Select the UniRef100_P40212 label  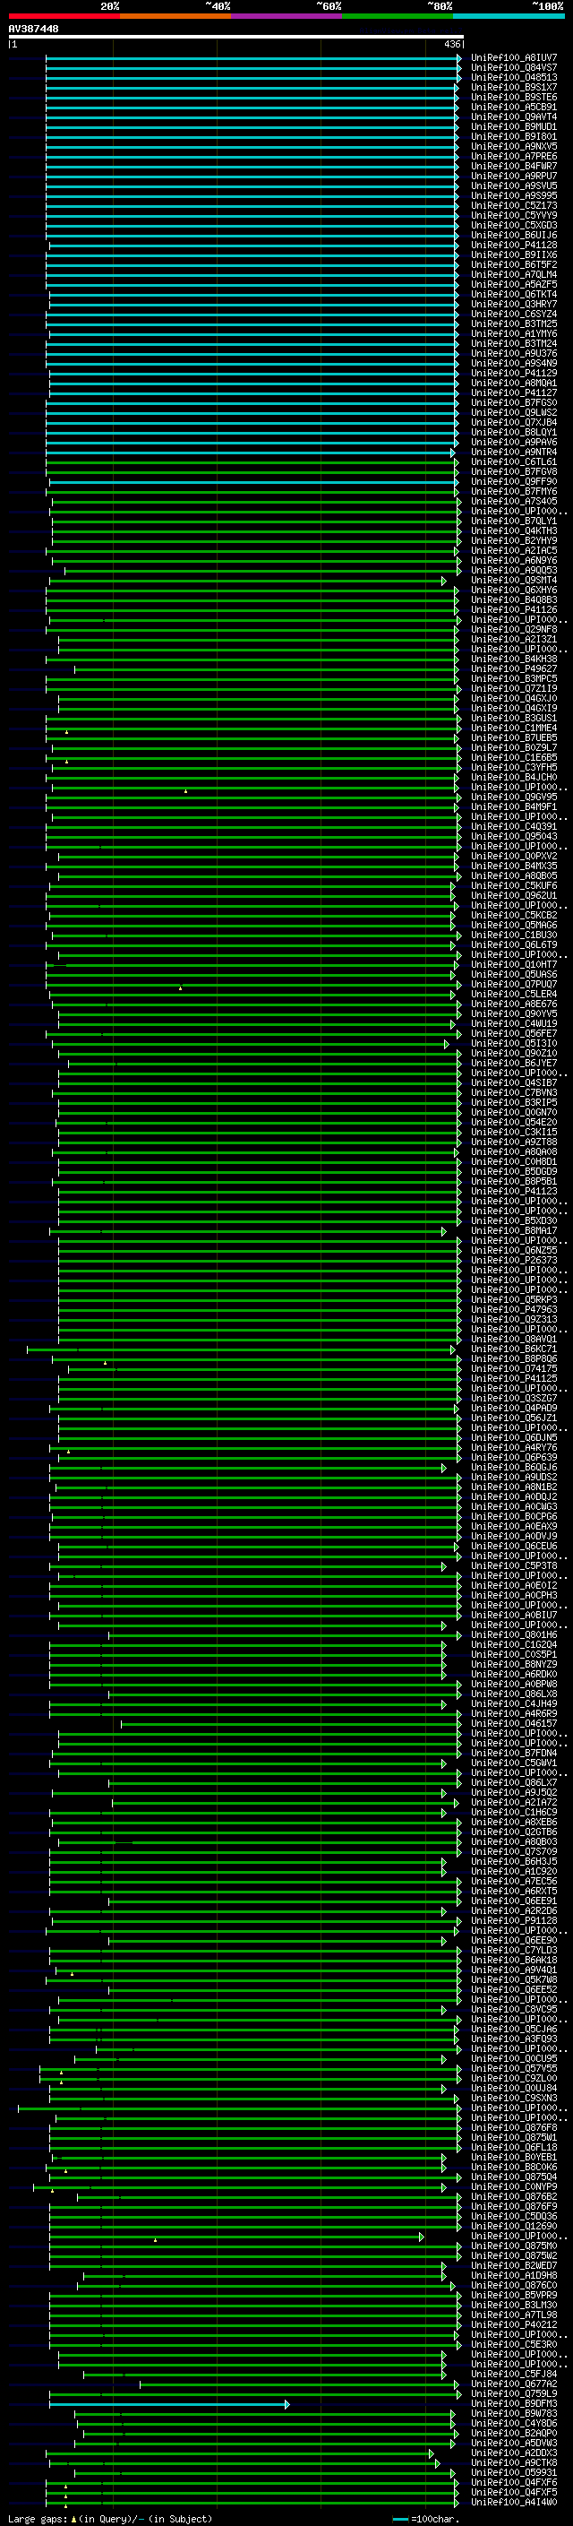[513, 2324]
